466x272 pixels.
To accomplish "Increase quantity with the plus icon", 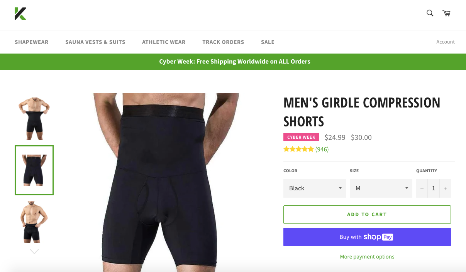I will tap(445, 188).
